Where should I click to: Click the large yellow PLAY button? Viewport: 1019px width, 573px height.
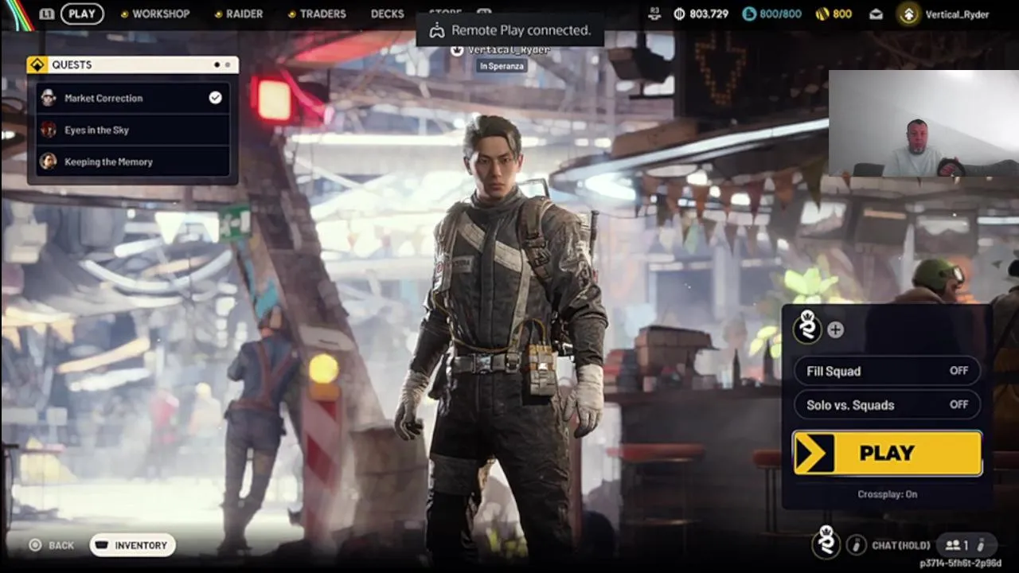pyautogui.click(x=887, y=453)
